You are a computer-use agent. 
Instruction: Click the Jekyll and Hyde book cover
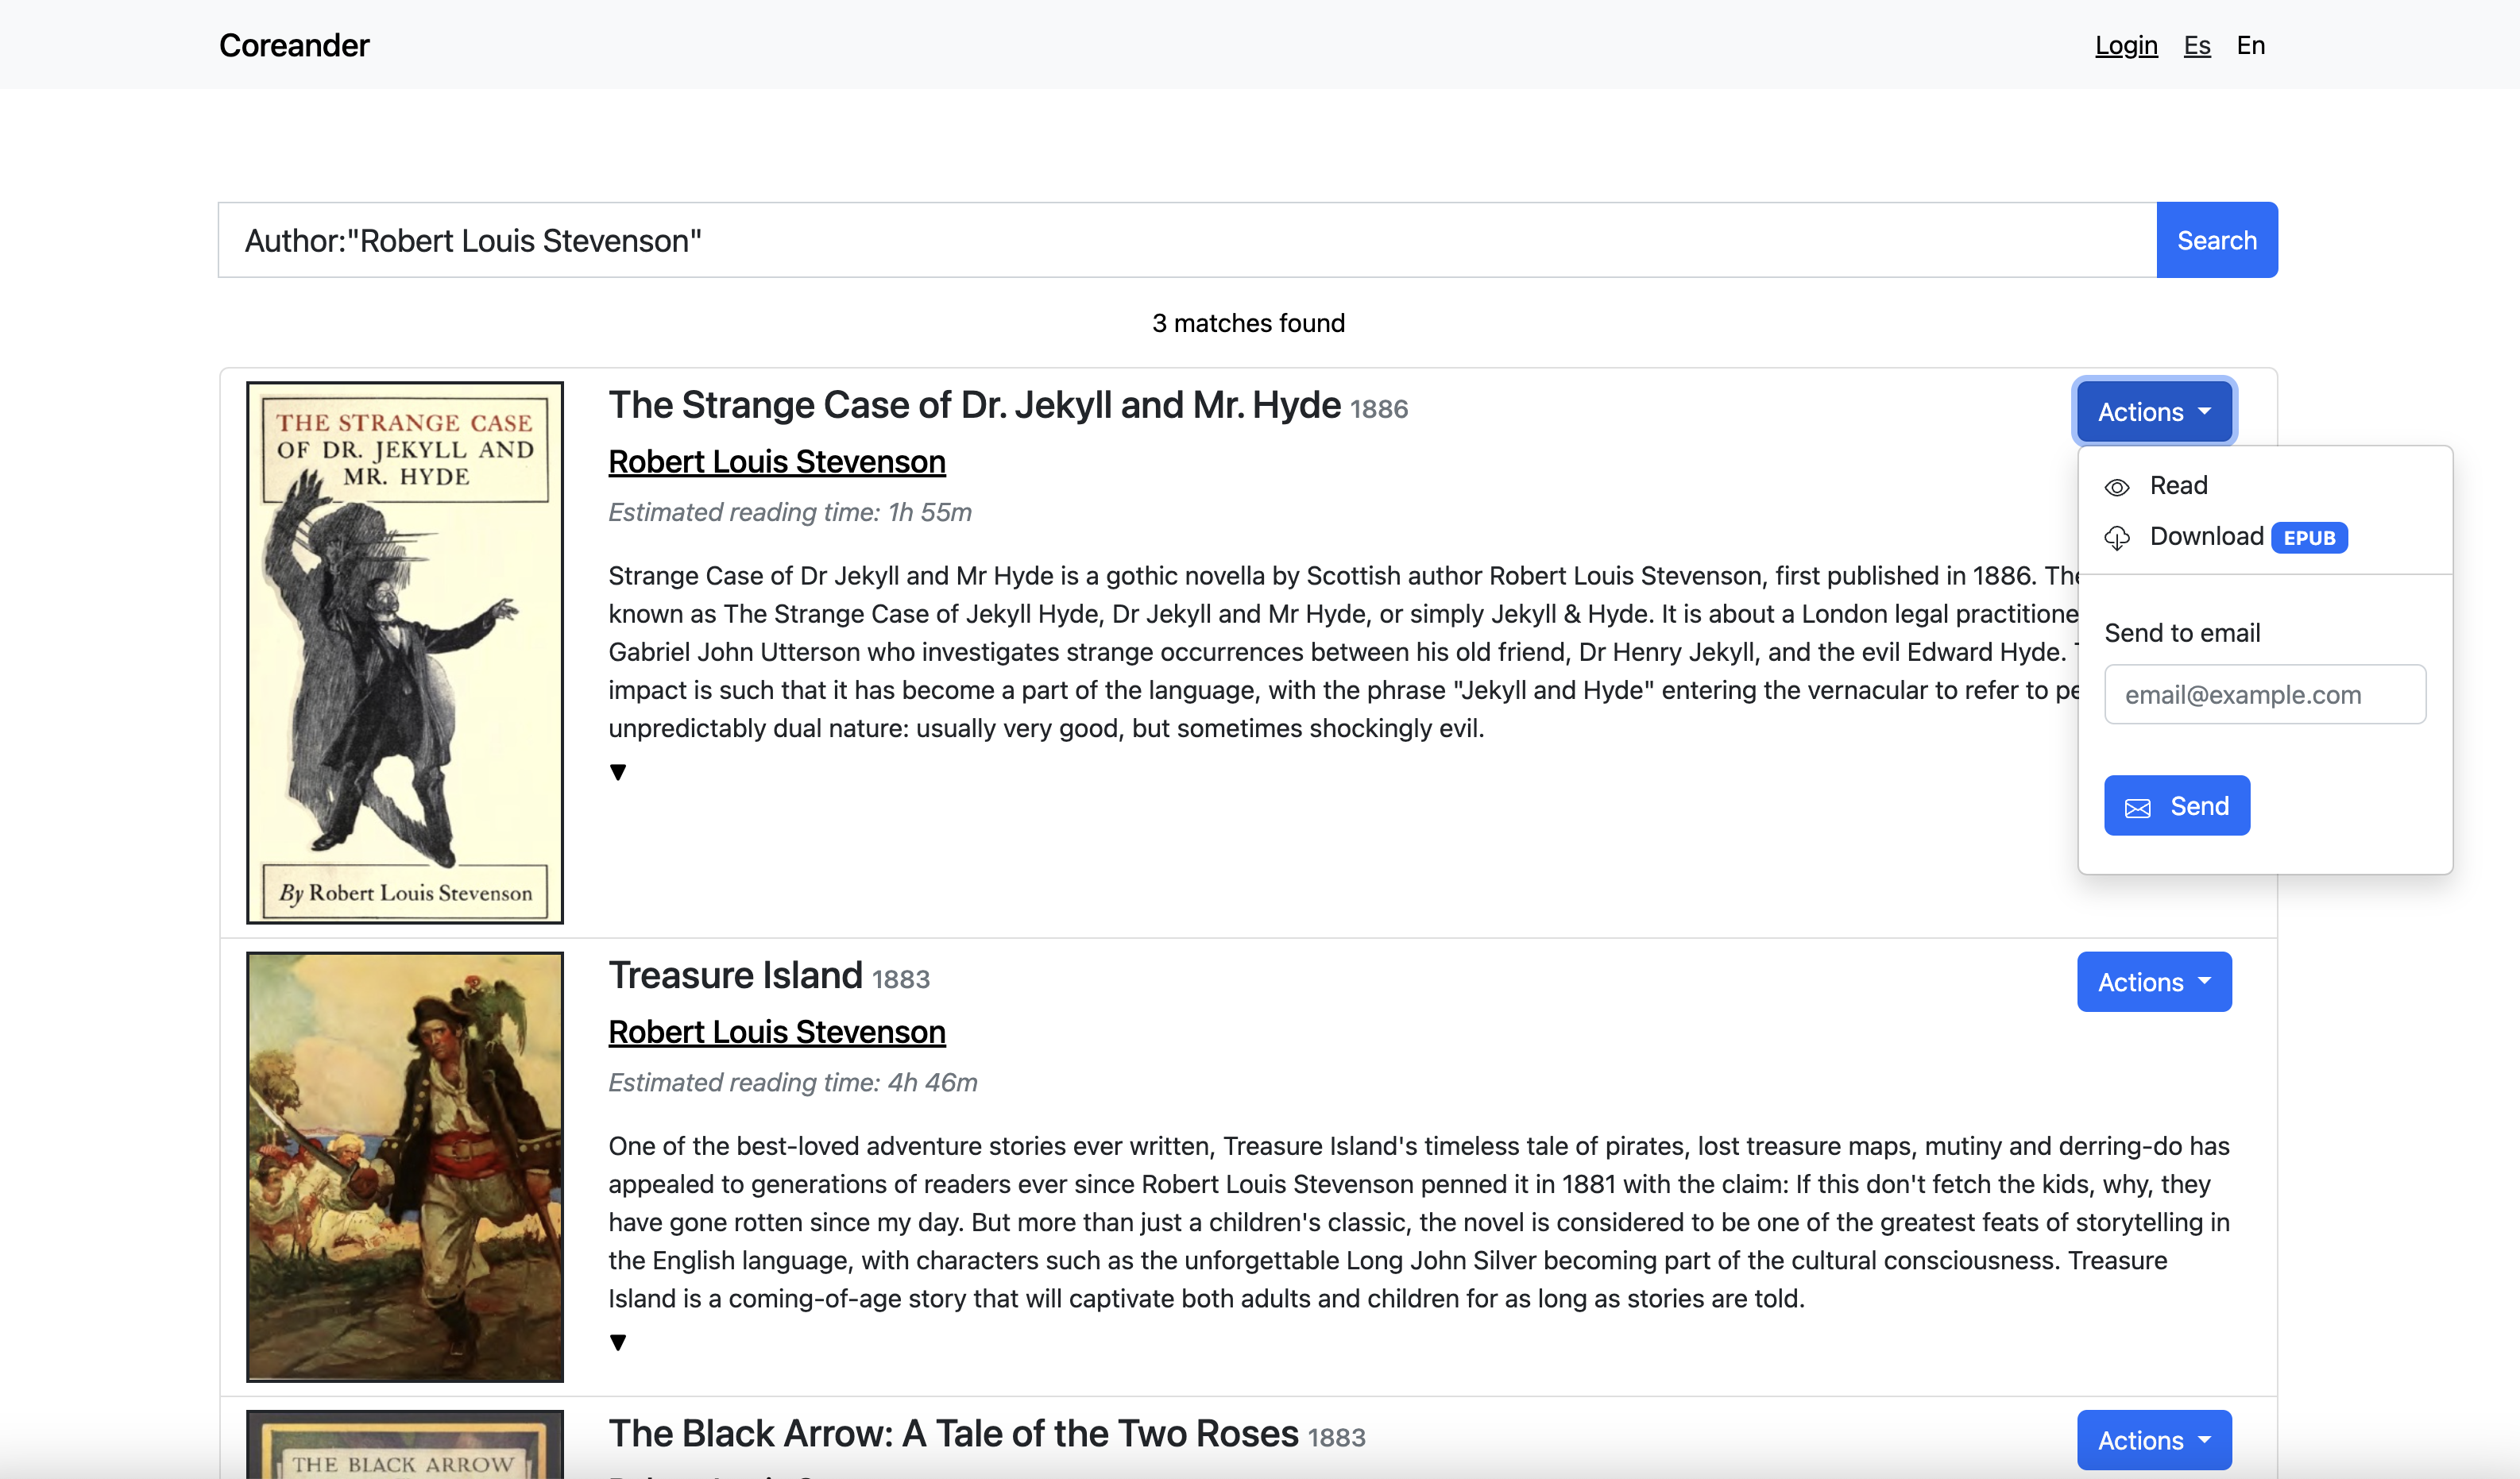pyautogui.click(x=405, y=652)
